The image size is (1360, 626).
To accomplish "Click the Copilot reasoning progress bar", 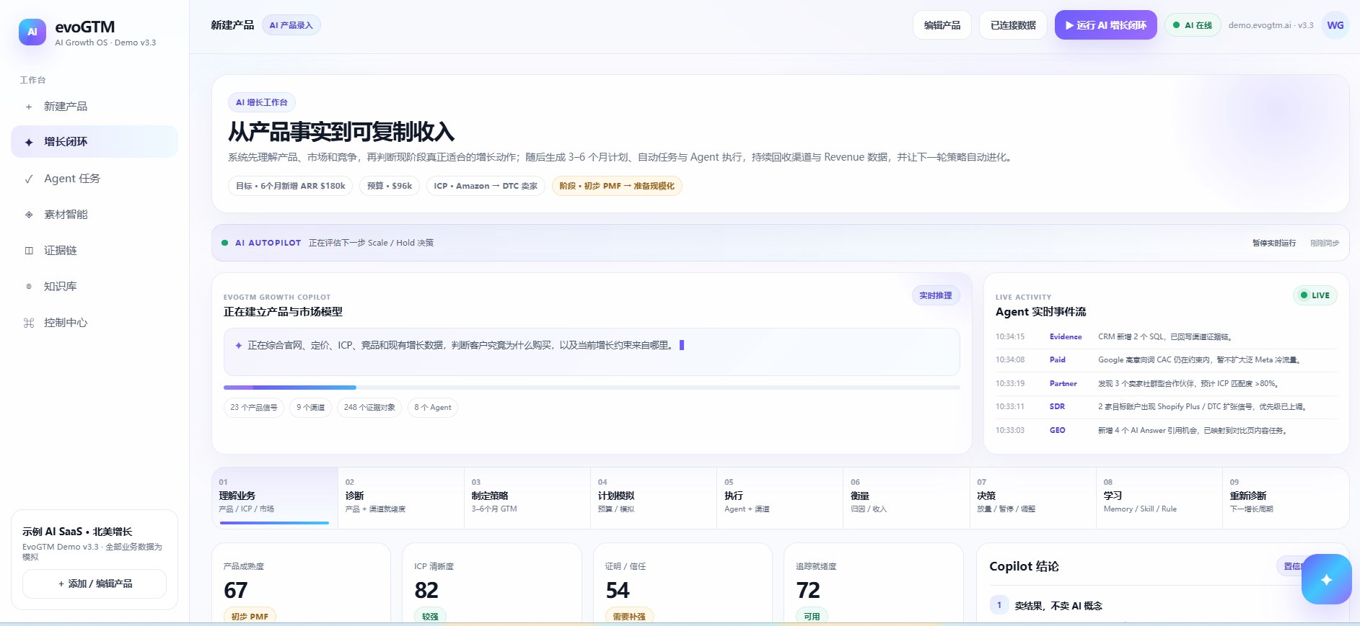I will click(592, 388).
